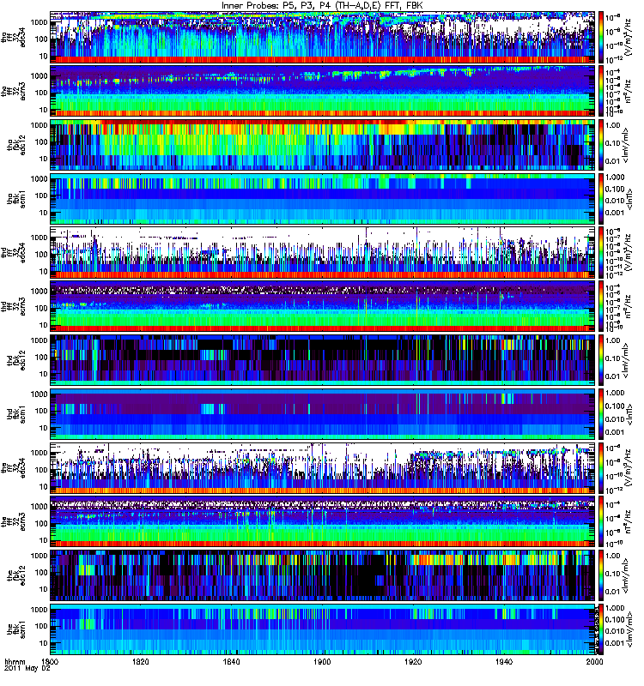Click the color bar of tha fff_32 edc34 panel
Viewport: 644px width, 686px height.
coord(601,37)
